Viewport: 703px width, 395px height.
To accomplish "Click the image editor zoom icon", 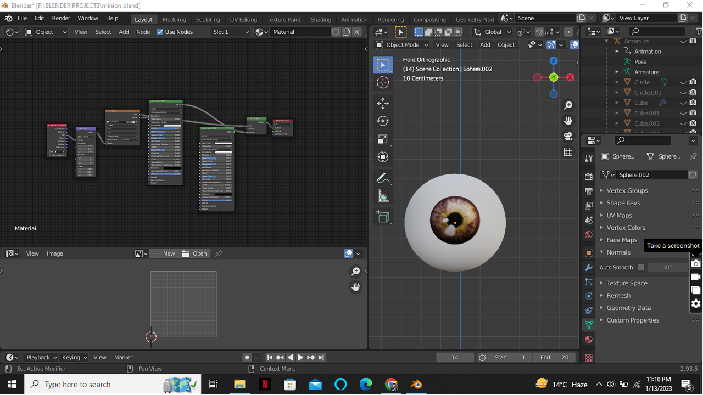I will coord(355,272).
